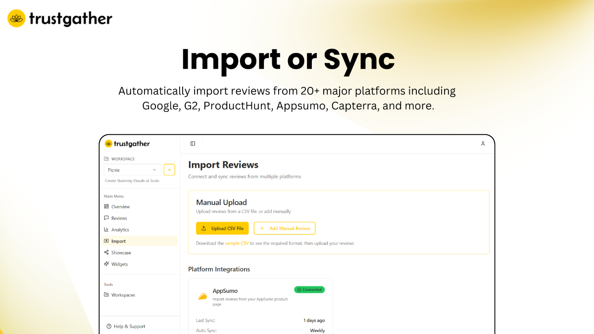
Task: Click the sidebar collapse toggle icon
Action: [193, 143]
